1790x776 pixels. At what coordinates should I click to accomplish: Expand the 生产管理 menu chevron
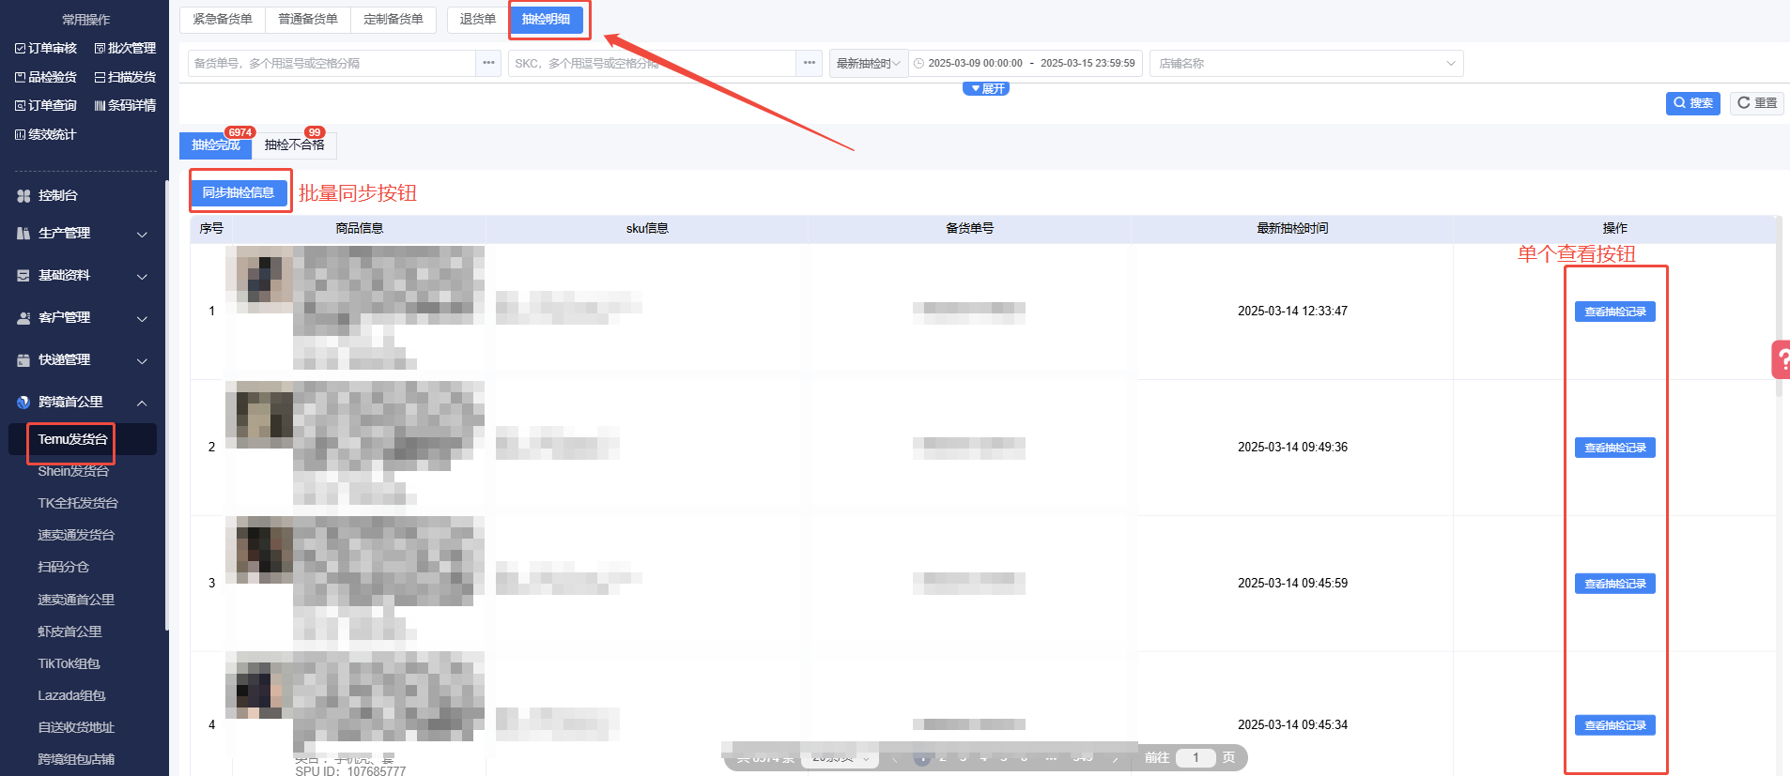point(143,235)
